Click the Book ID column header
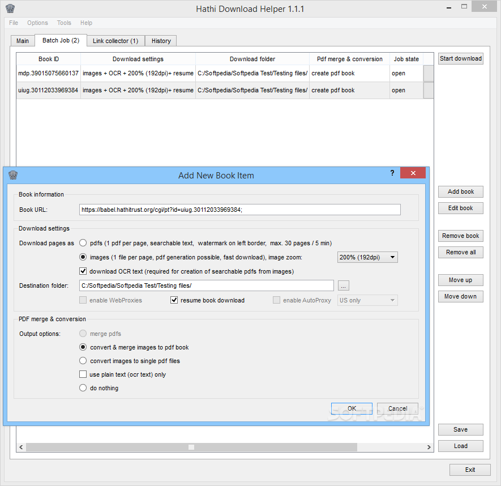The image size is (501, 486). pos(49,59)
